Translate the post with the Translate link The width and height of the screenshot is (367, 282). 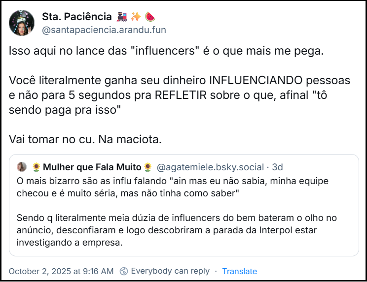(x=239, y=271)
